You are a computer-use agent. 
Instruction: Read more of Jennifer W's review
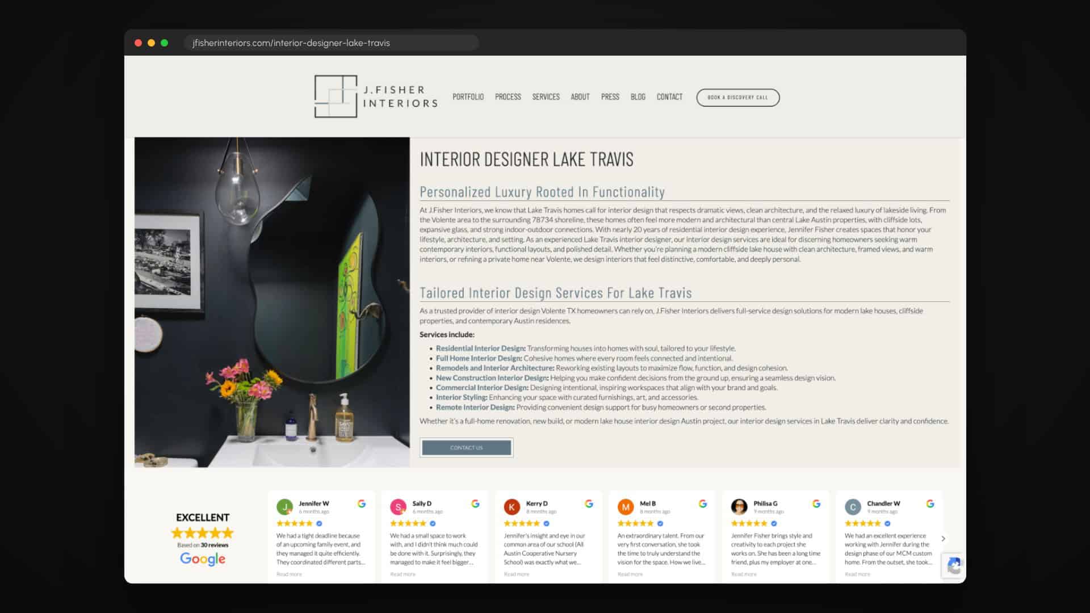coord(289,574)
